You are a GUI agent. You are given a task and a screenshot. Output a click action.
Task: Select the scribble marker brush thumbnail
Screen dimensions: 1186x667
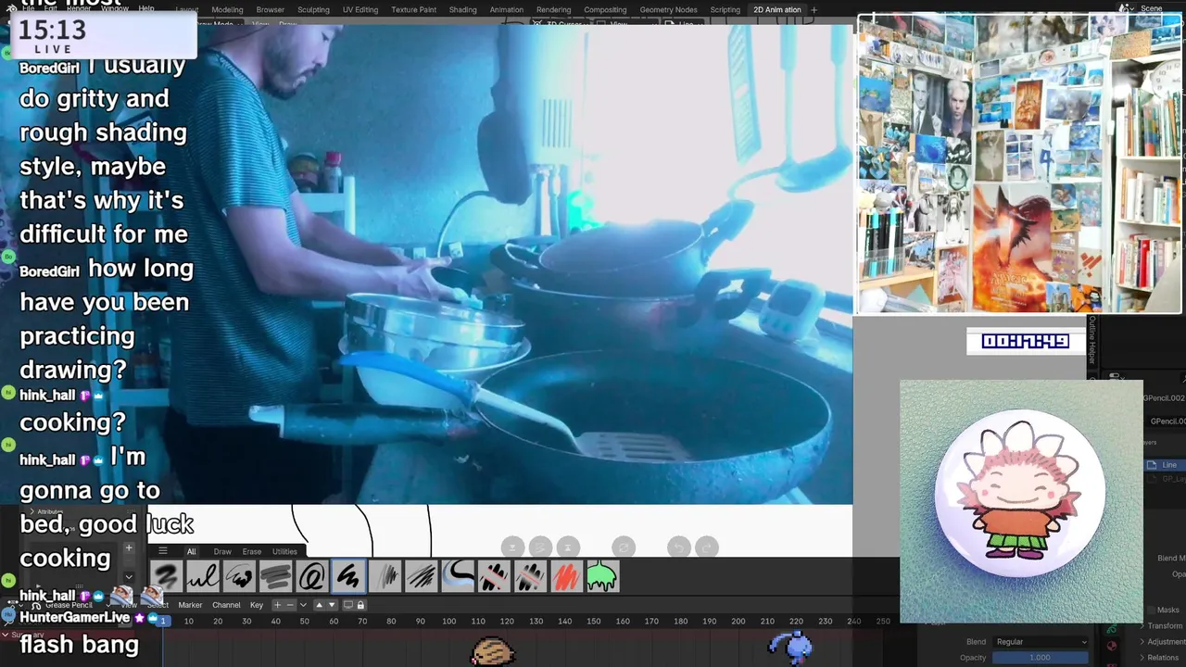[239, 576]
